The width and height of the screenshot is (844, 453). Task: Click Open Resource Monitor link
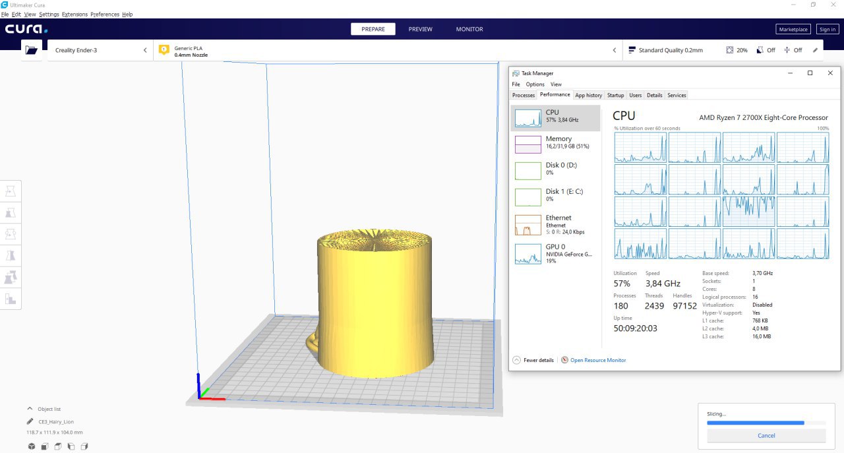pyautogui.click(x=598, y=360)
